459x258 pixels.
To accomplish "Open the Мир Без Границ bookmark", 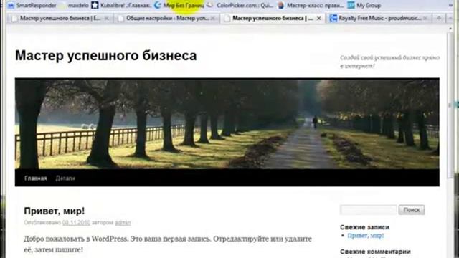I will (179, 5).
